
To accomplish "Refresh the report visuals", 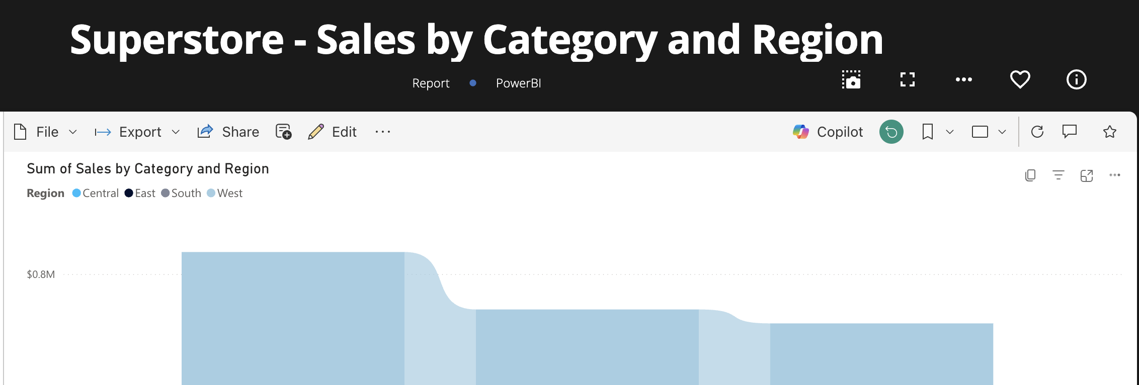I will pyautogui.click(x=1037, y=132).
